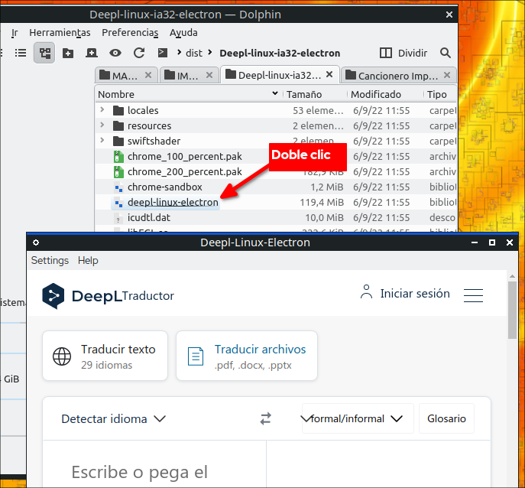Maximize the Deepl-Linux-Electron window
The image size is (525, 488).
tap(492, 242)
